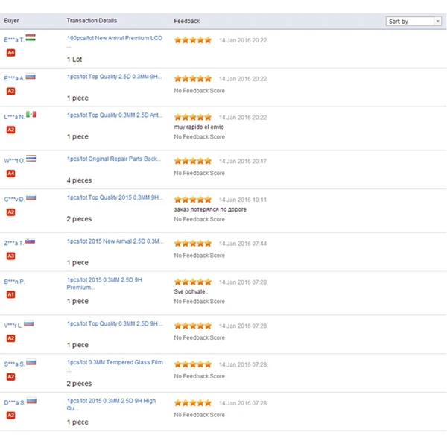The width and height of the screenshot is (447, 447).
Task: Open "1pcs/lot 2015 New Arrival 2.5D 0.3M" link
Action: [115, 242]
